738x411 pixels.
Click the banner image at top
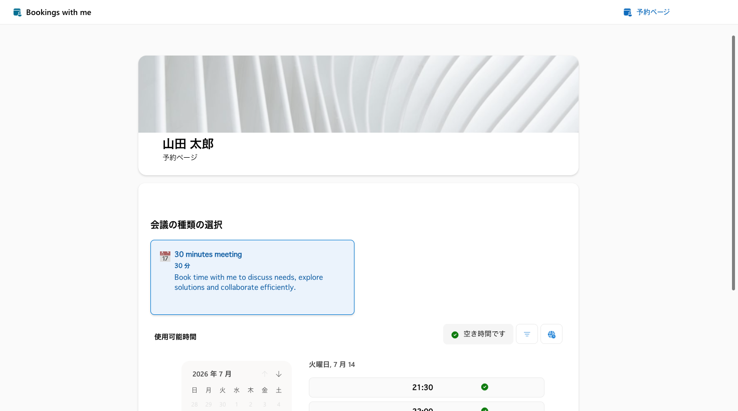(x=358, y=94)
